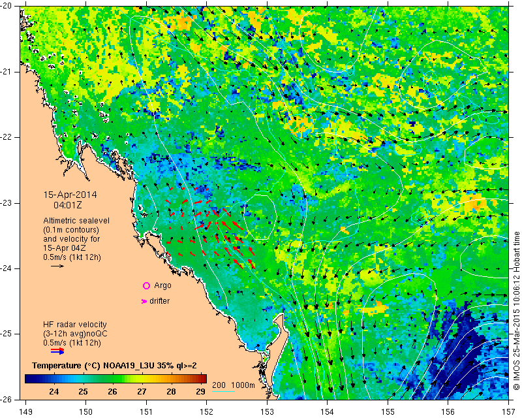Click the colorbar tick label '29'
This screenshot has width=522, height=418.
click(200, 392)
